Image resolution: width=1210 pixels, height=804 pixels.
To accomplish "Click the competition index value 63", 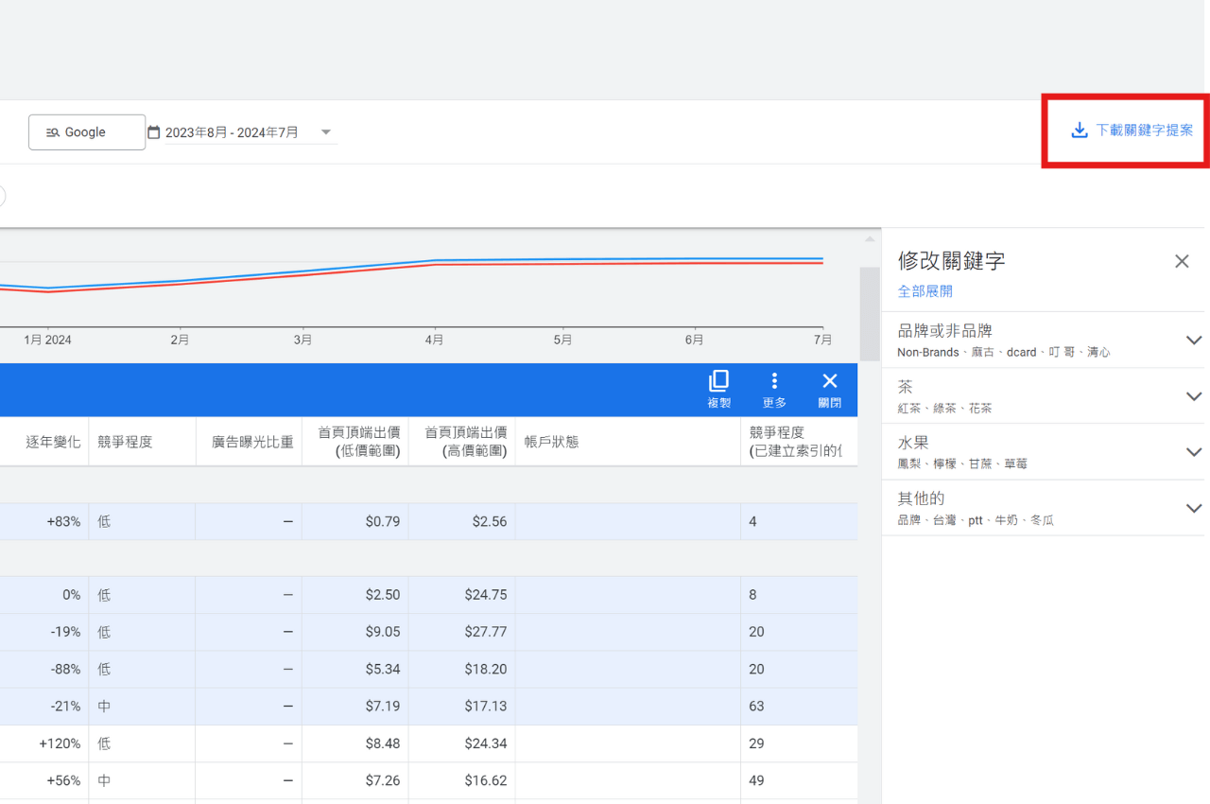I will (x=756, y=706).
